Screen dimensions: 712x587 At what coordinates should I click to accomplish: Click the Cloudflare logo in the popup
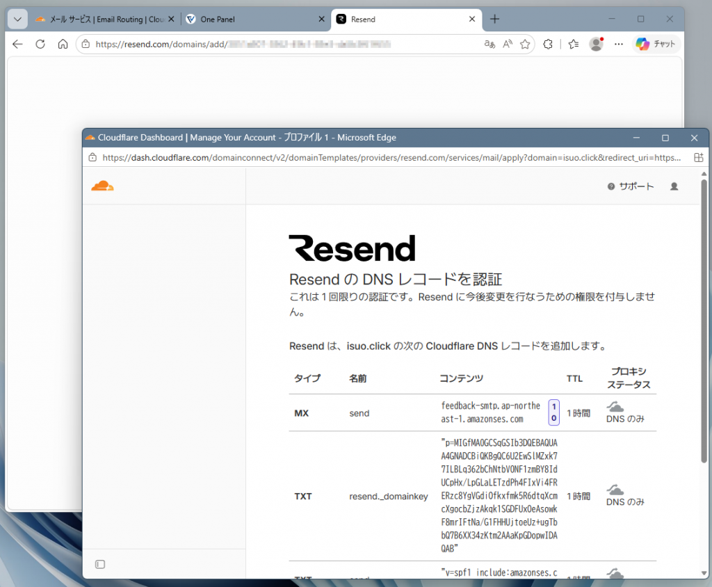(x=103, y=186)
